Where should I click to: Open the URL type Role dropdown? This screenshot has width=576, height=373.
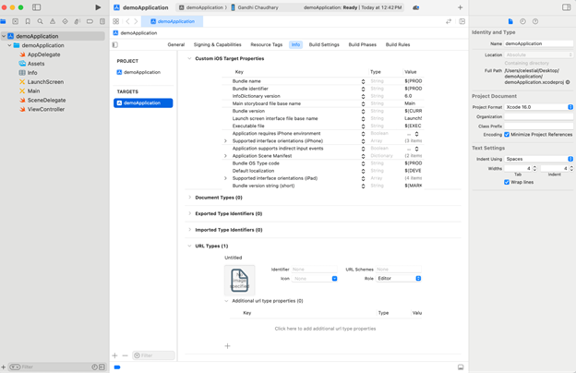[399, 278]
